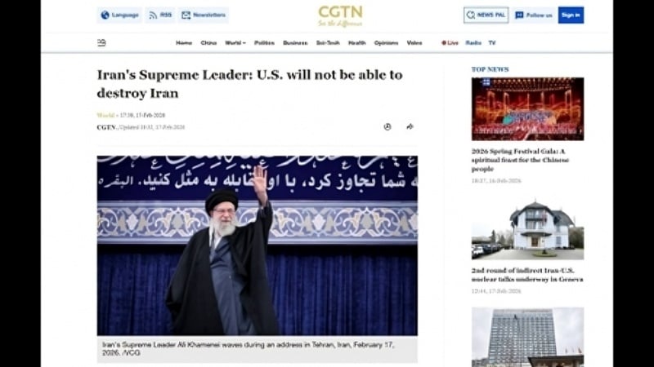This screenshot has width=654, height=367.
Task: Open the Khamenei waving article photo
Action: point(258,245)
